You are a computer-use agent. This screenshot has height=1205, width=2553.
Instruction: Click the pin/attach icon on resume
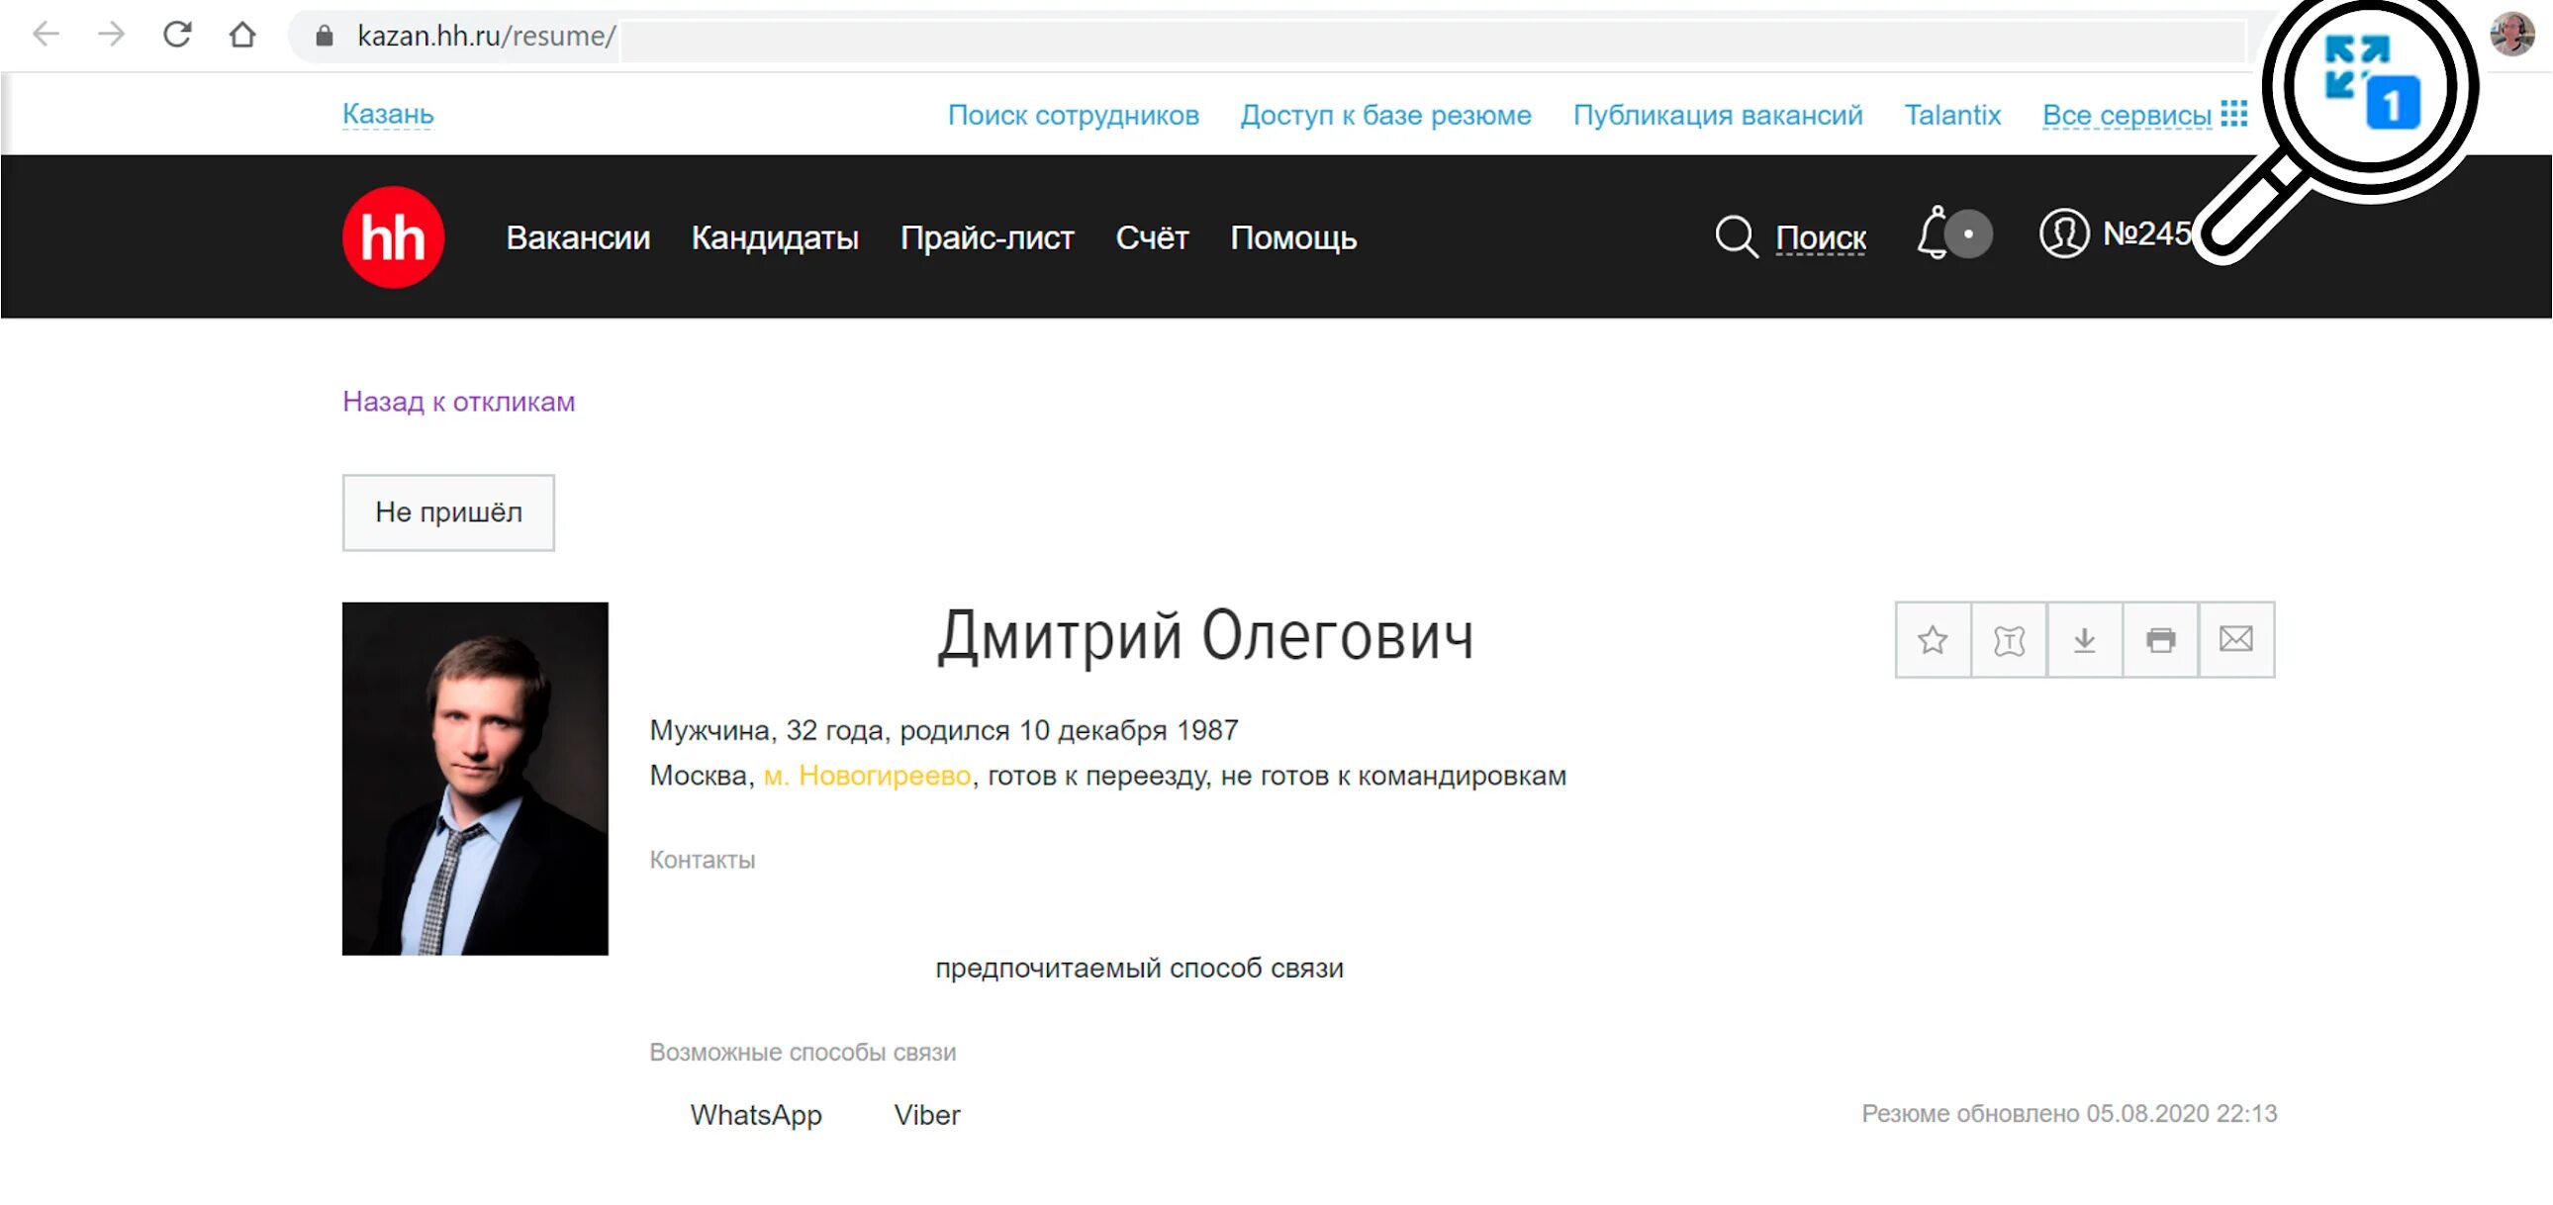click(x=2009, y=638)
